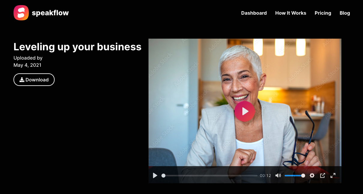Click the blue volume slider track

pos(294,175)
